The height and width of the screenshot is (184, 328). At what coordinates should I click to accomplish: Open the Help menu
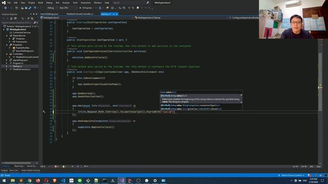107,3
